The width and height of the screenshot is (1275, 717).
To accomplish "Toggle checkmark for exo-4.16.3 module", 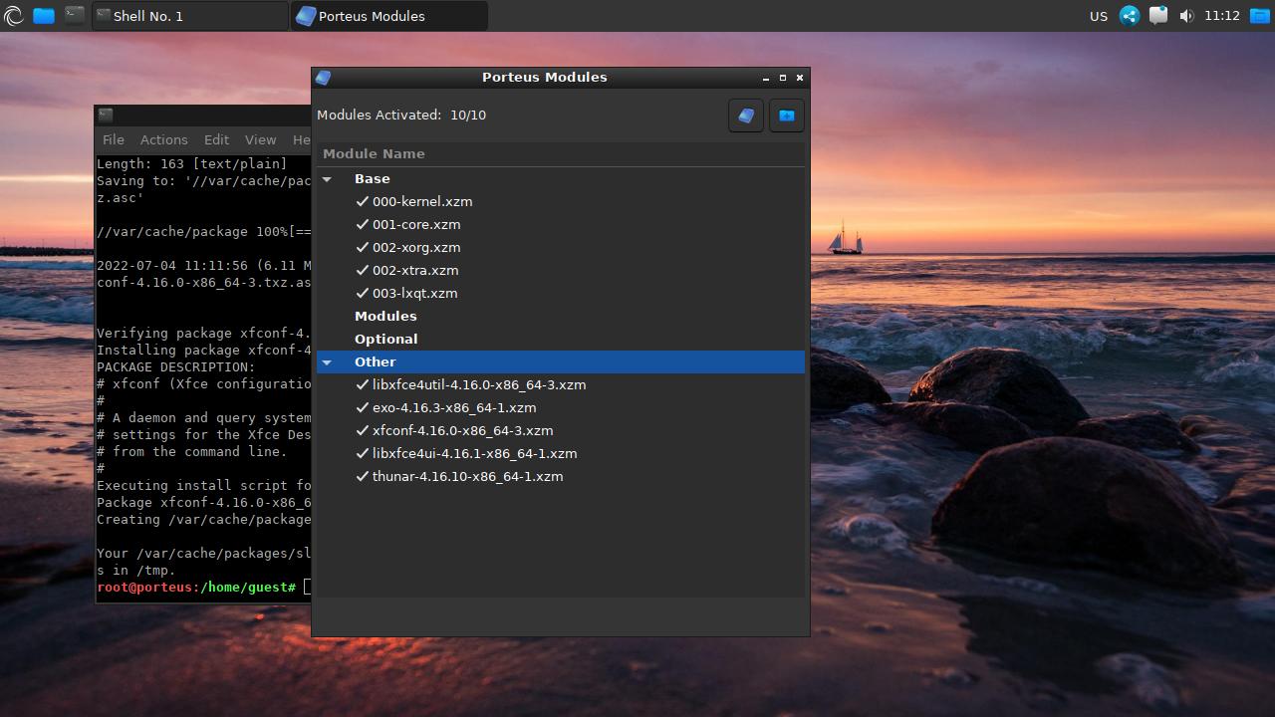I will (x=363, y=407).
